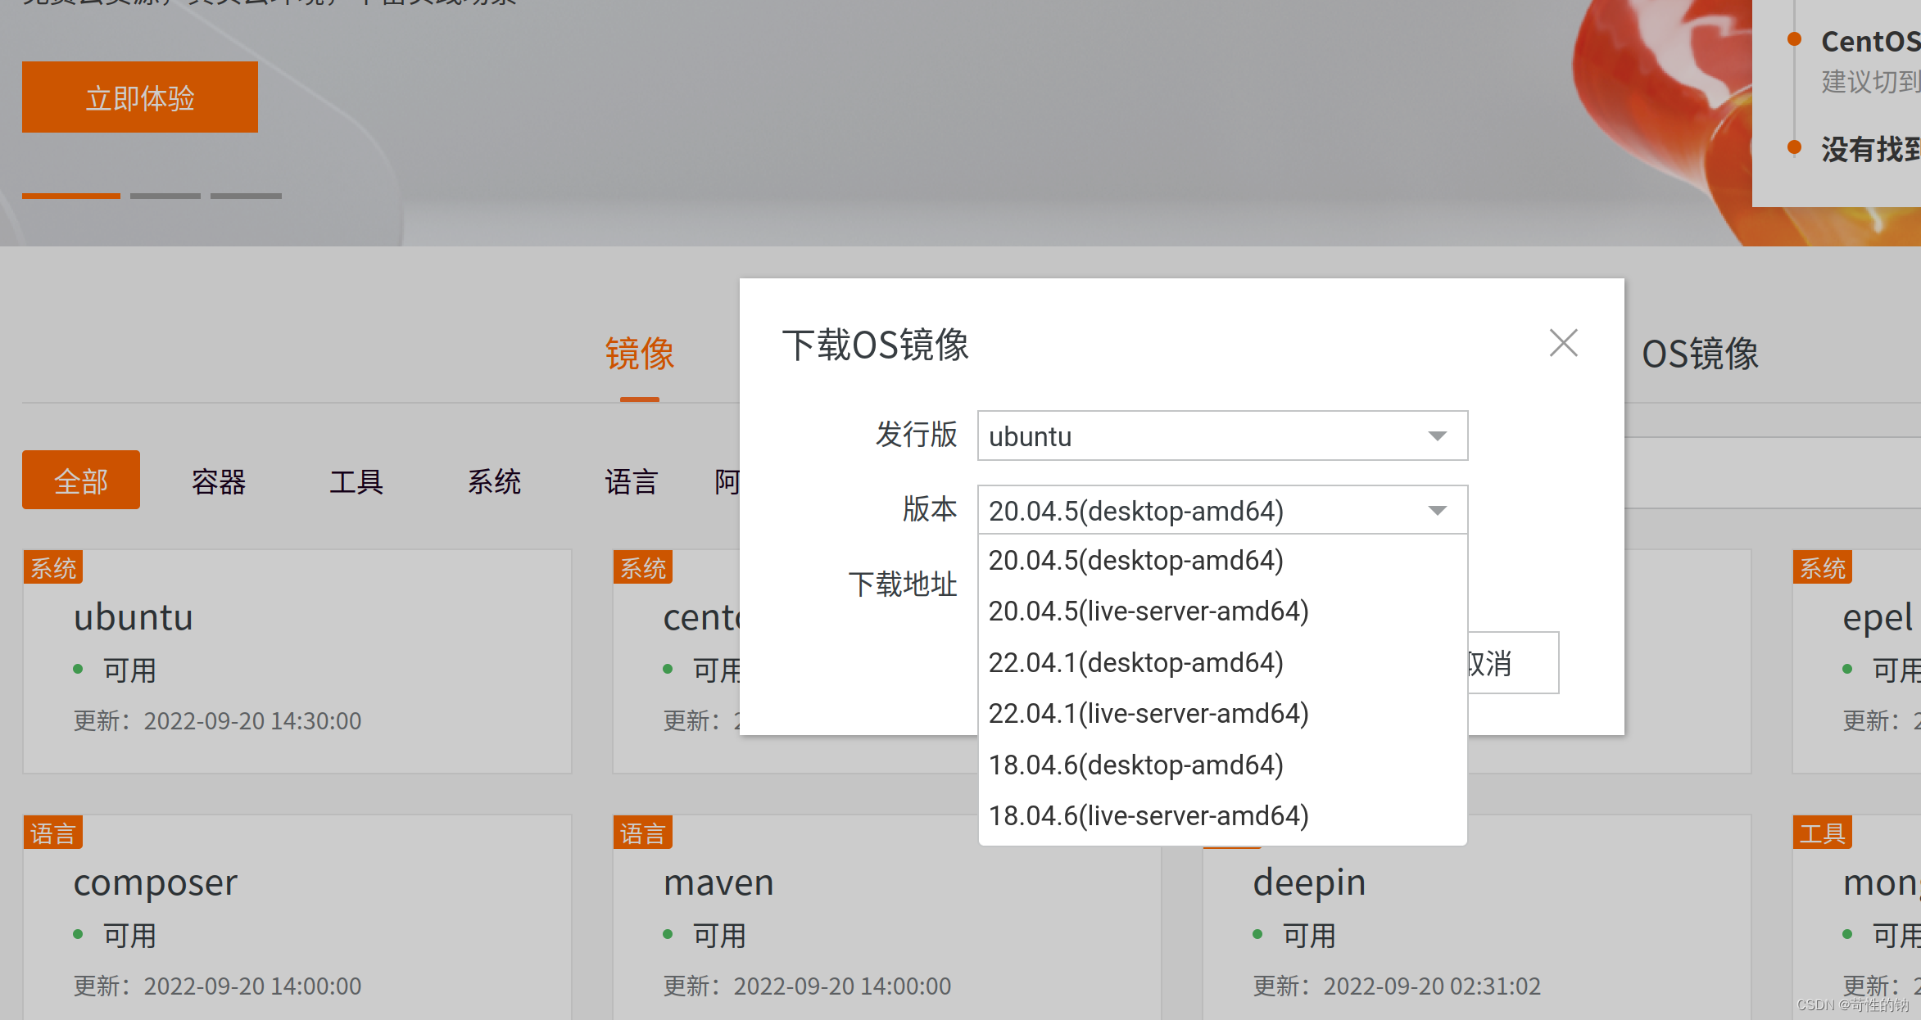Pick 22.04.1(live-server-amd64) version
The image size is (1921, 1020).
(1148, 714)
